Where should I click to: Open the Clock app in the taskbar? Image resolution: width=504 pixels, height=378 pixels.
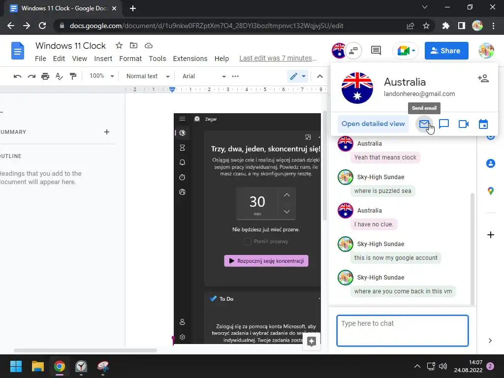click(81, 366)
